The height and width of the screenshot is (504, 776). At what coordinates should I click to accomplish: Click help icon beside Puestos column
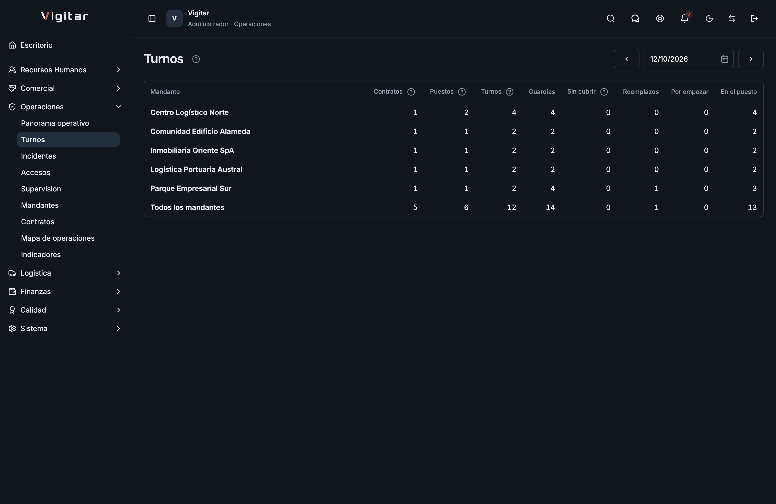tap(462, 92)
